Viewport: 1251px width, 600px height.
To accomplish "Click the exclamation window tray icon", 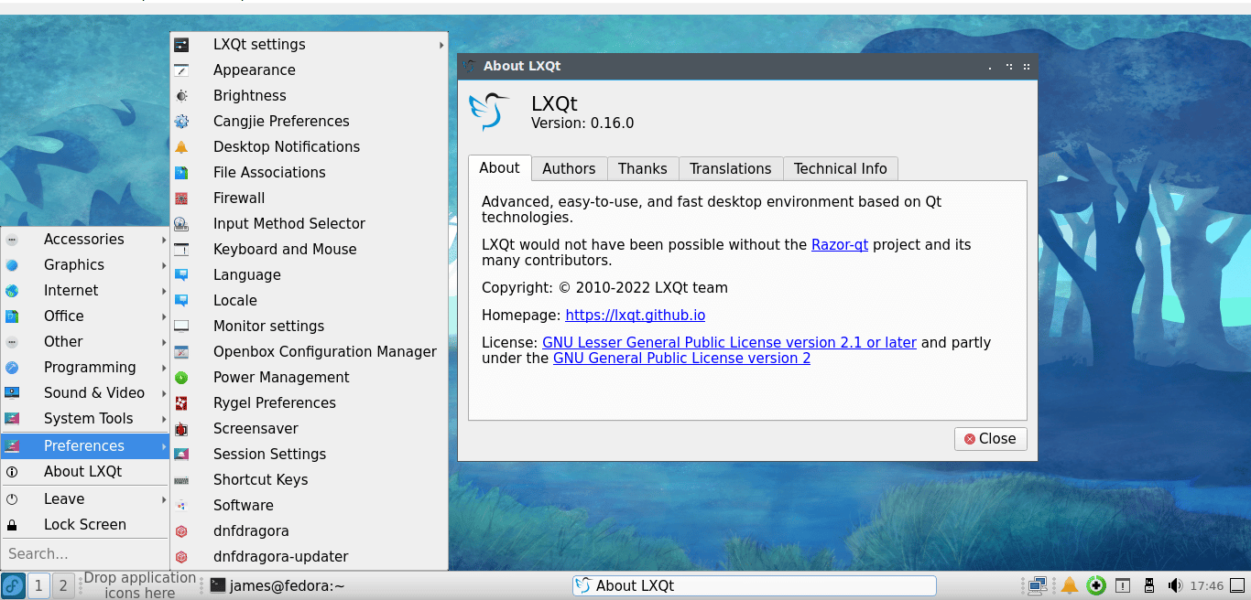I will (x=1123, y=585).
